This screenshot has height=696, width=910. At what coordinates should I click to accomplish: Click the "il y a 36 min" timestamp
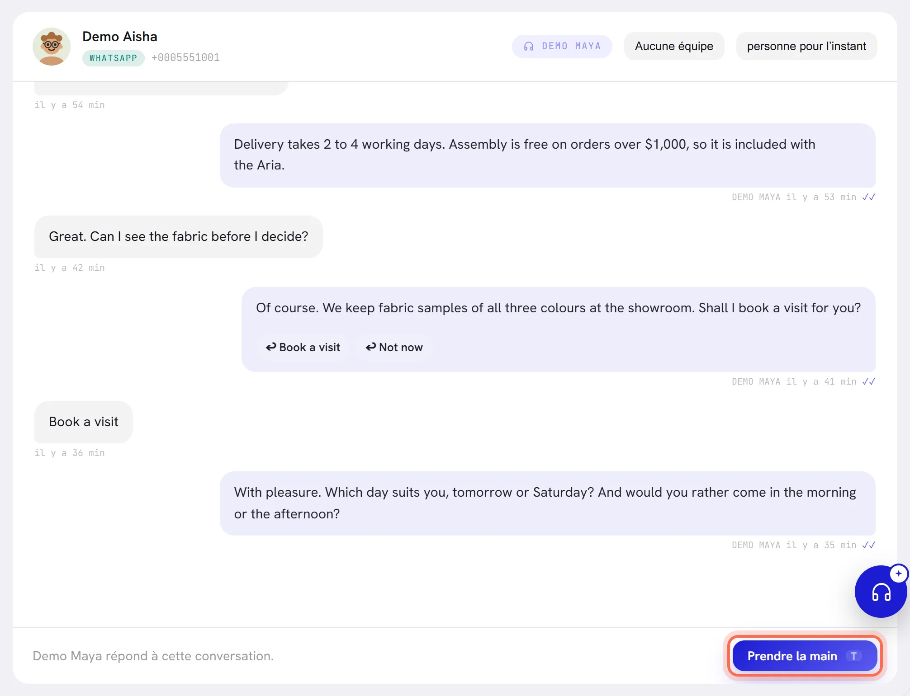click(70, 453)
